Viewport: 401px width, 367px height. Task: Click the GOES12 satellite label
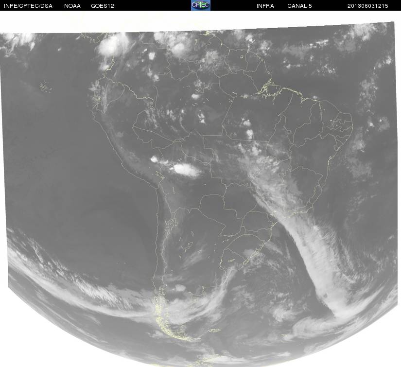point(102,6)
